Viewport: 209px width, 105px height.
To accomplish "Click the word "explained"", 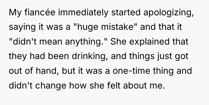I will click(149, 42).
